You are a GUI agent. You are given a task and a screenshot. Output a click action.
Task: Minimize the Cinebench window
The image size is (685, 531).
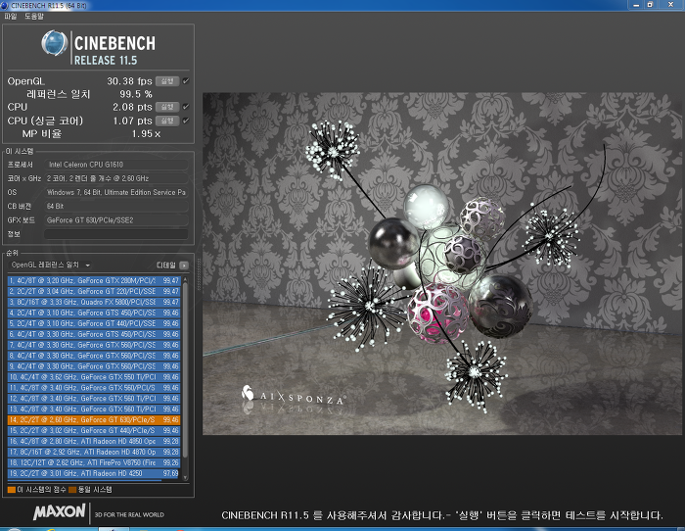636,5
